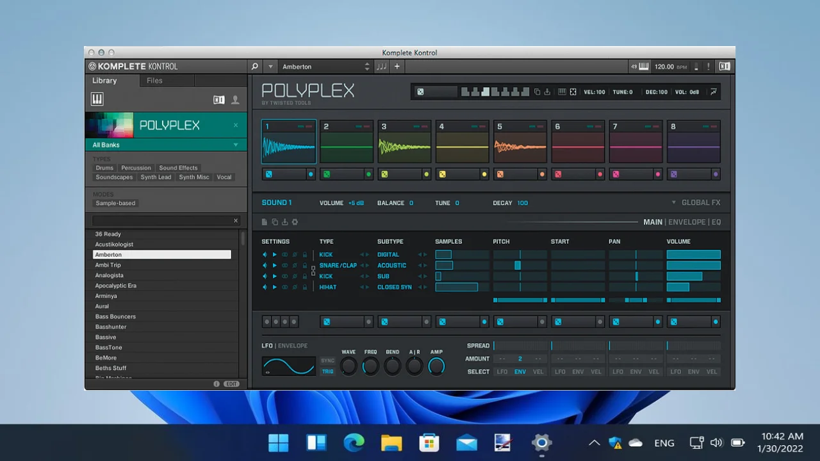This screenshot has width=820, height=461.
Task: Select the piano instruments icon in Library
Action: (x=97, y=99)
